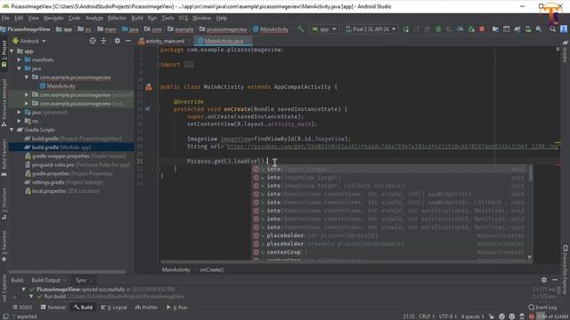Open the Tools menu
Screen dimensions: 570x320
[x=167, y=18]
